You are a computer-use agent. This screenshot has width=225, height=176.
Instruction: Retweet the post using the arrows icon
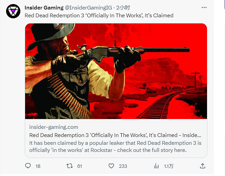point(69,166)
